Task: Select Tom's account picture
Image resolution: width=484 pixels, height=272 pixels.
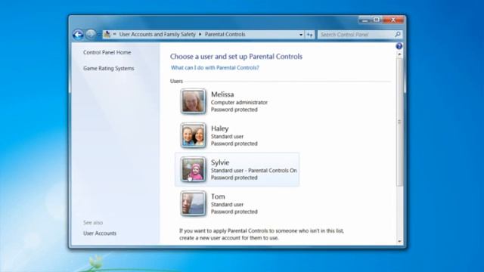Action: point(194,203)
